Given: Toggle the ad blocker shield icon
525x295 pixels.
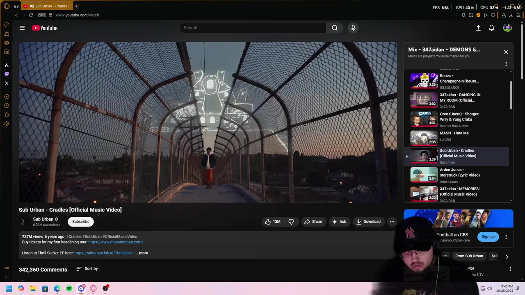Looking at the screenshot, I should (478, 15).
